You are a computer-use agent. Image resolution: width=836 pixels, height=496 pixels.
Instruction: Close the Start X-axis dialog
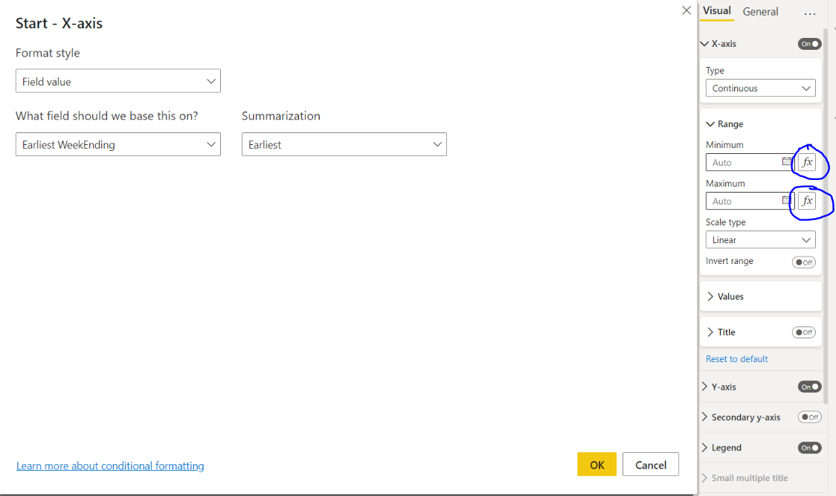coord(686,10)
